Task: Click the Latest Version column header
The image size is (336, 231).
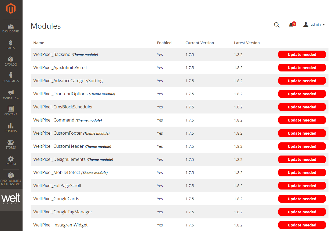Action: point(247,43)
